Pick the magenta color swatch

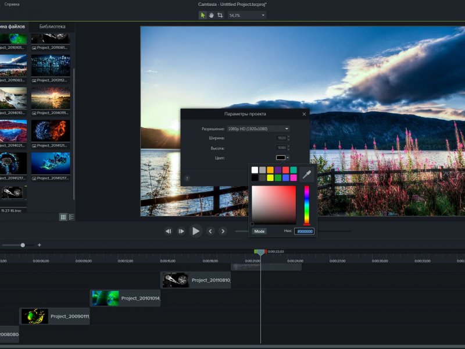(x=294, y=177)
